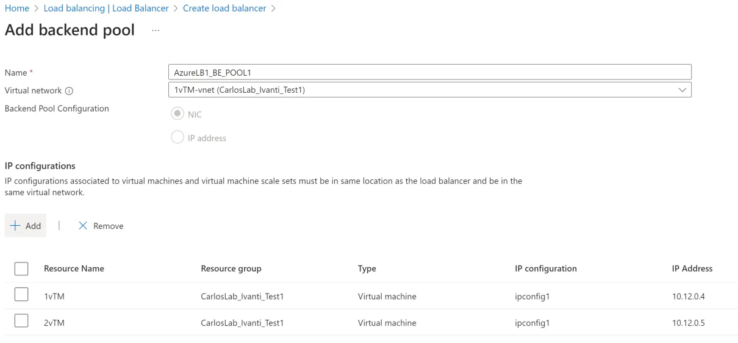Focus the Name input field
The width and height of the screenshot is (738, 343).
[x=429, y=72]
